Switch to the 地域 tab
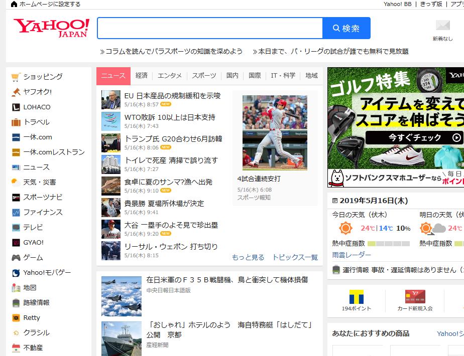This screenshot has height=356, width=464. tap(311, 76)
